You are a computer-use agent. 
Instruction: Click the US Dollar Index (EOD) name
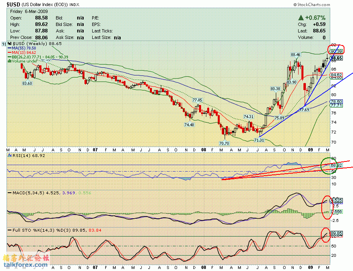[45, 4]
